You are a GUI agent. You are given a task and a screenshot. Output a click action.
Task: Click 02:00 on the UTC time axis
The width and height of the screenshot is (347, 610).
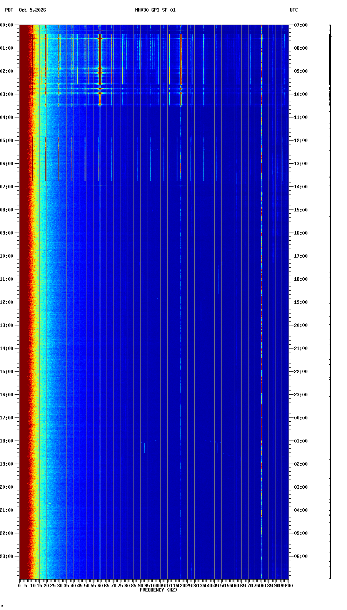coord(301,464)
